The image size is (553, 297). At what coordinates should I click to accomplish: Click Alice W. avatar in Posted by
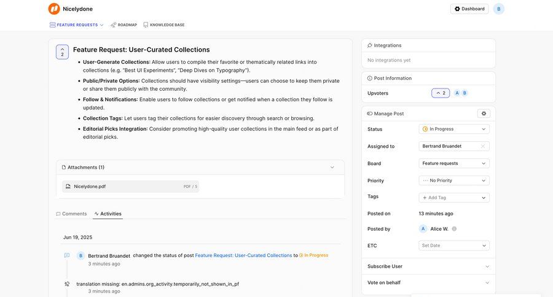[423, 229]
